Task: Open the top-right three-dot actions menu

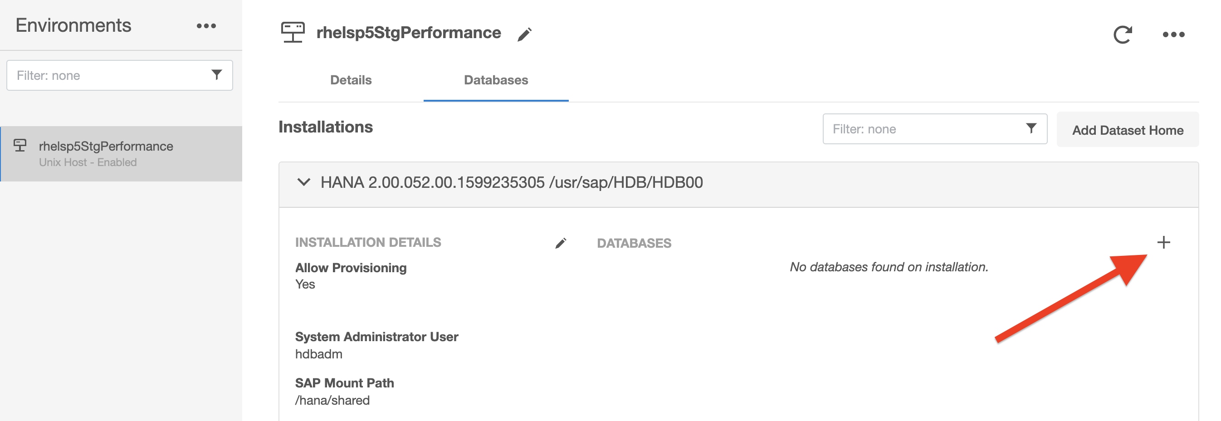Action: (x=1173, y=34)
